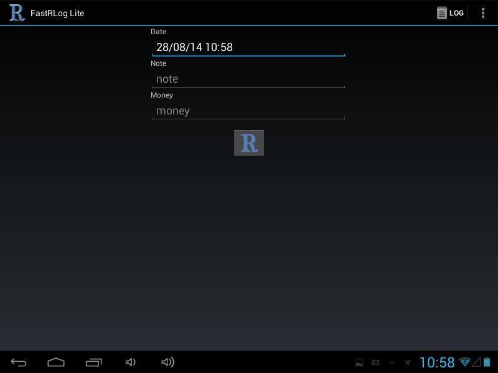The height and width of the screenshot is (373, 498).
Task: Tap the Android back navigation button
Action: (19, 362)
